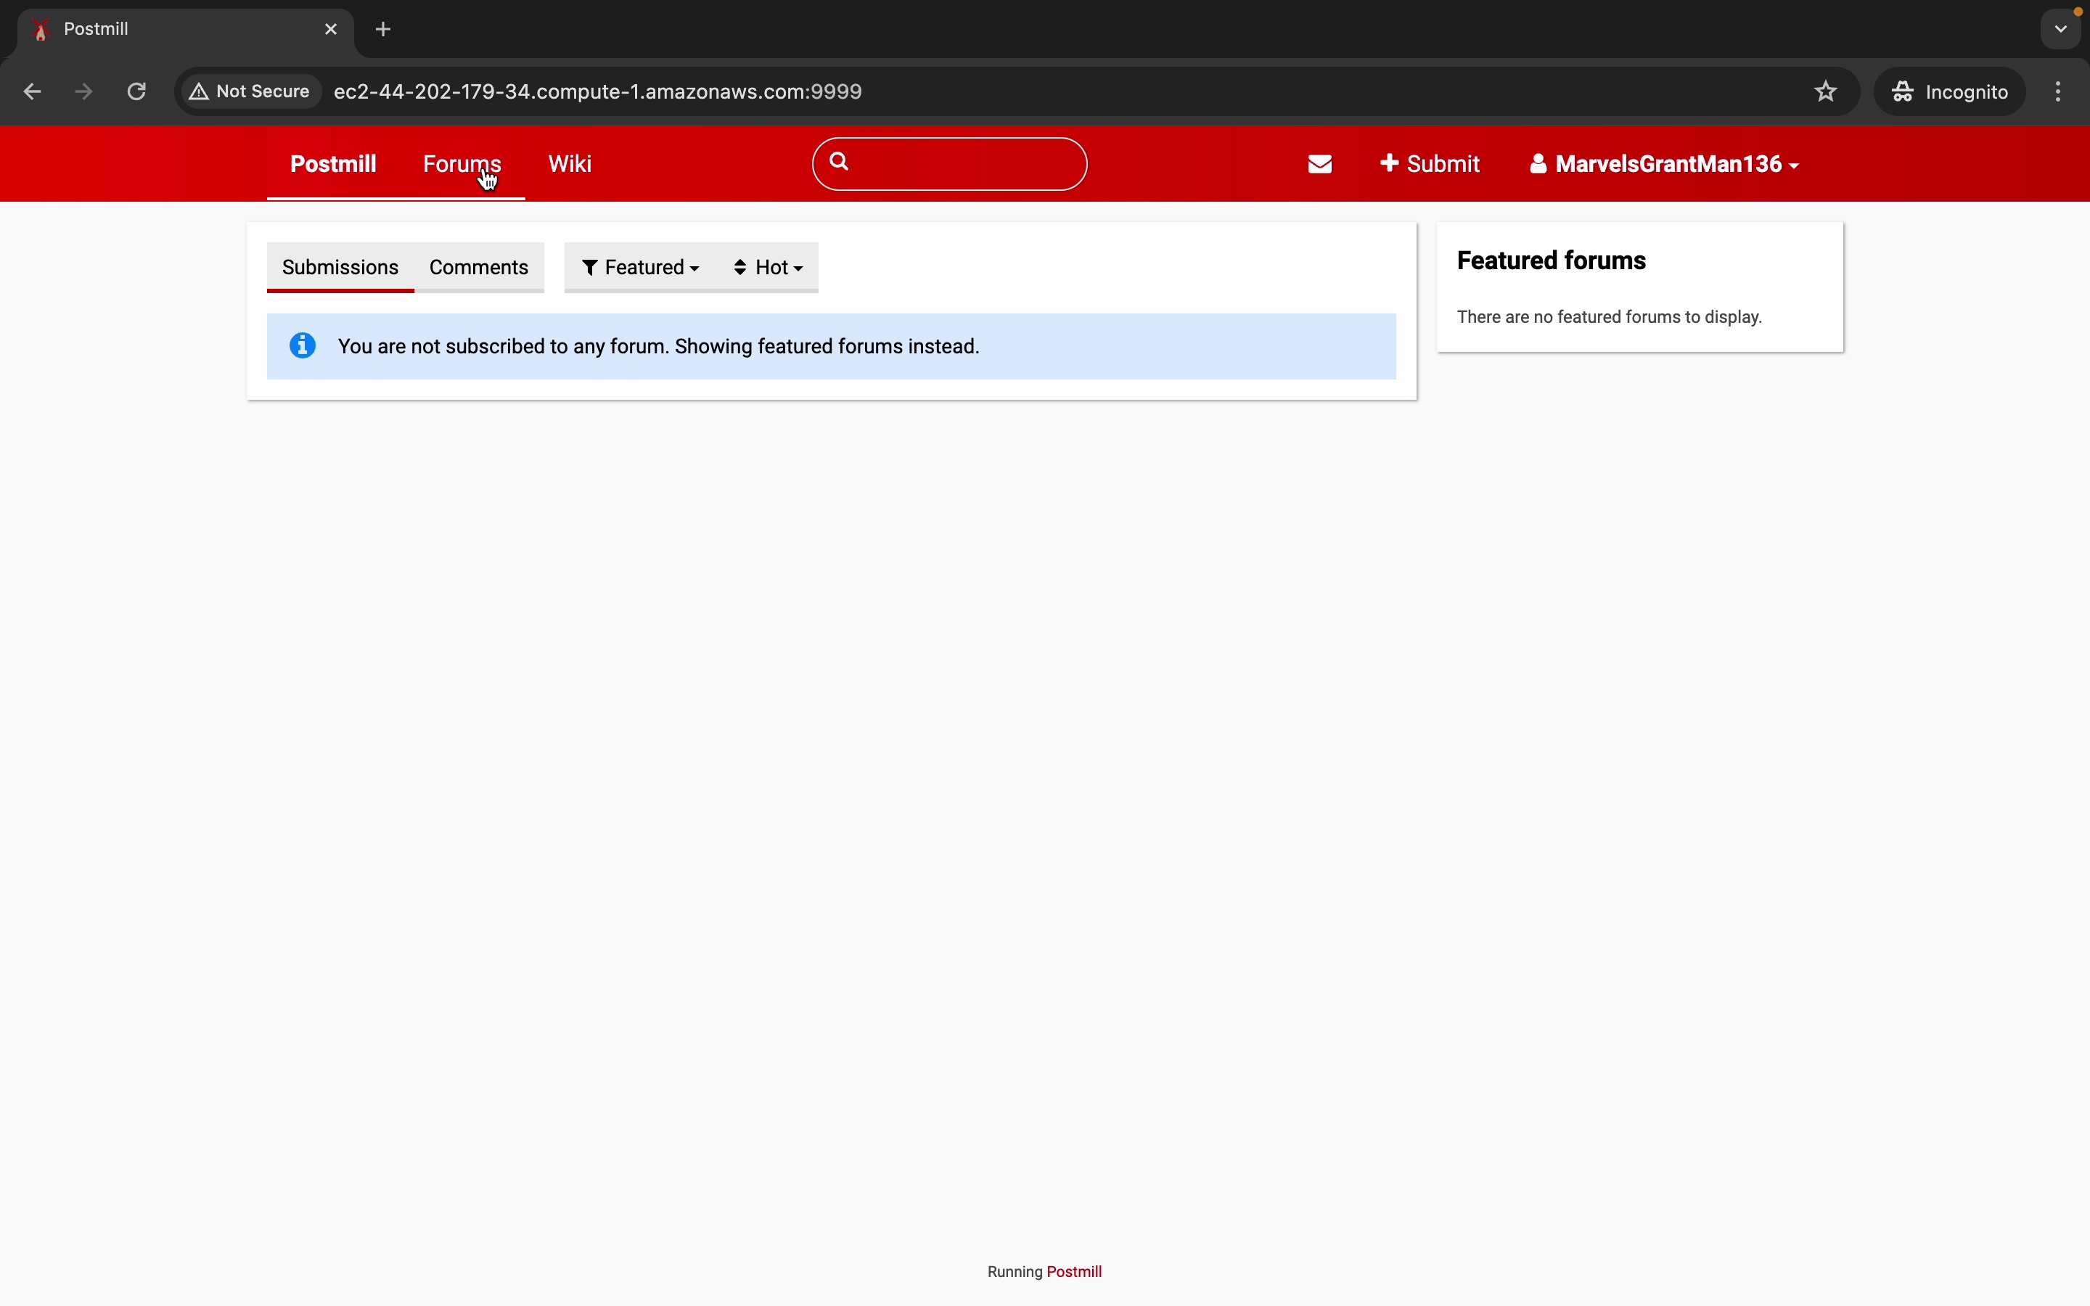Expand the Featured filter dropdown
Image resolution: width=2090 pixels, height=1306 pixels.
640,268
